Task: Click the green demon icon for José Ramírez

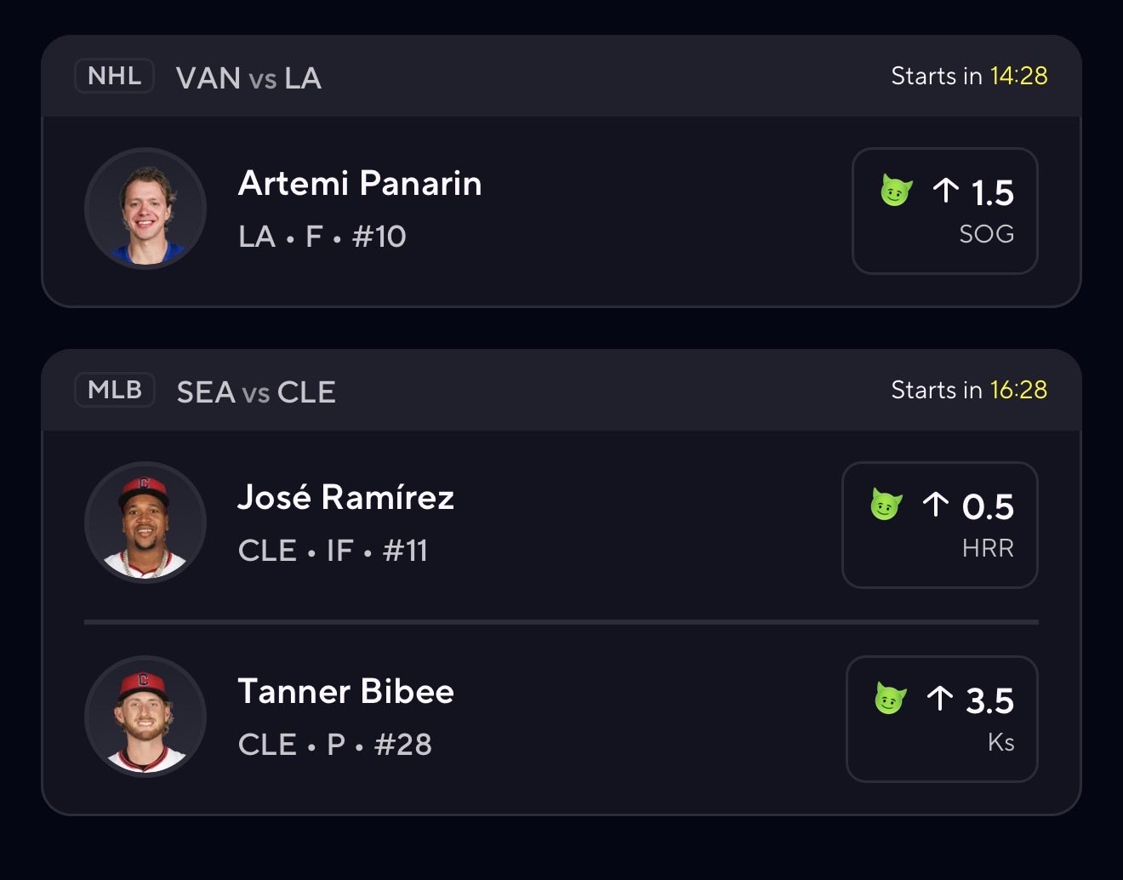Action: coord(886,505)
